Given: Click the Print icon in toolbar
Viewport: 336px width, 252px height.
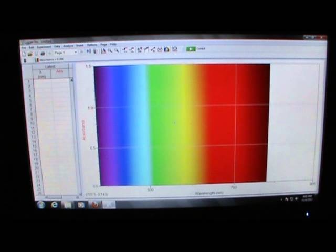Looking at the screenshot, I should tap(43, 54).
